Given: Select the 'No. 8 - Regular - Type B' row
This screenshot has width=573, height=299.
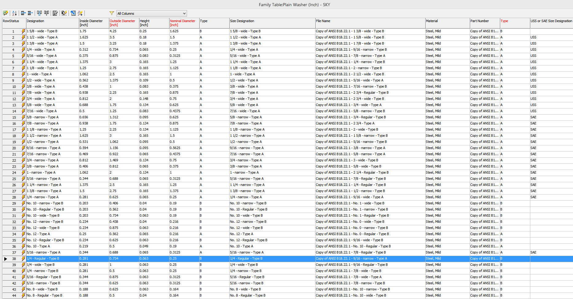Looking at the screenshot, I should tap(52, 295).
